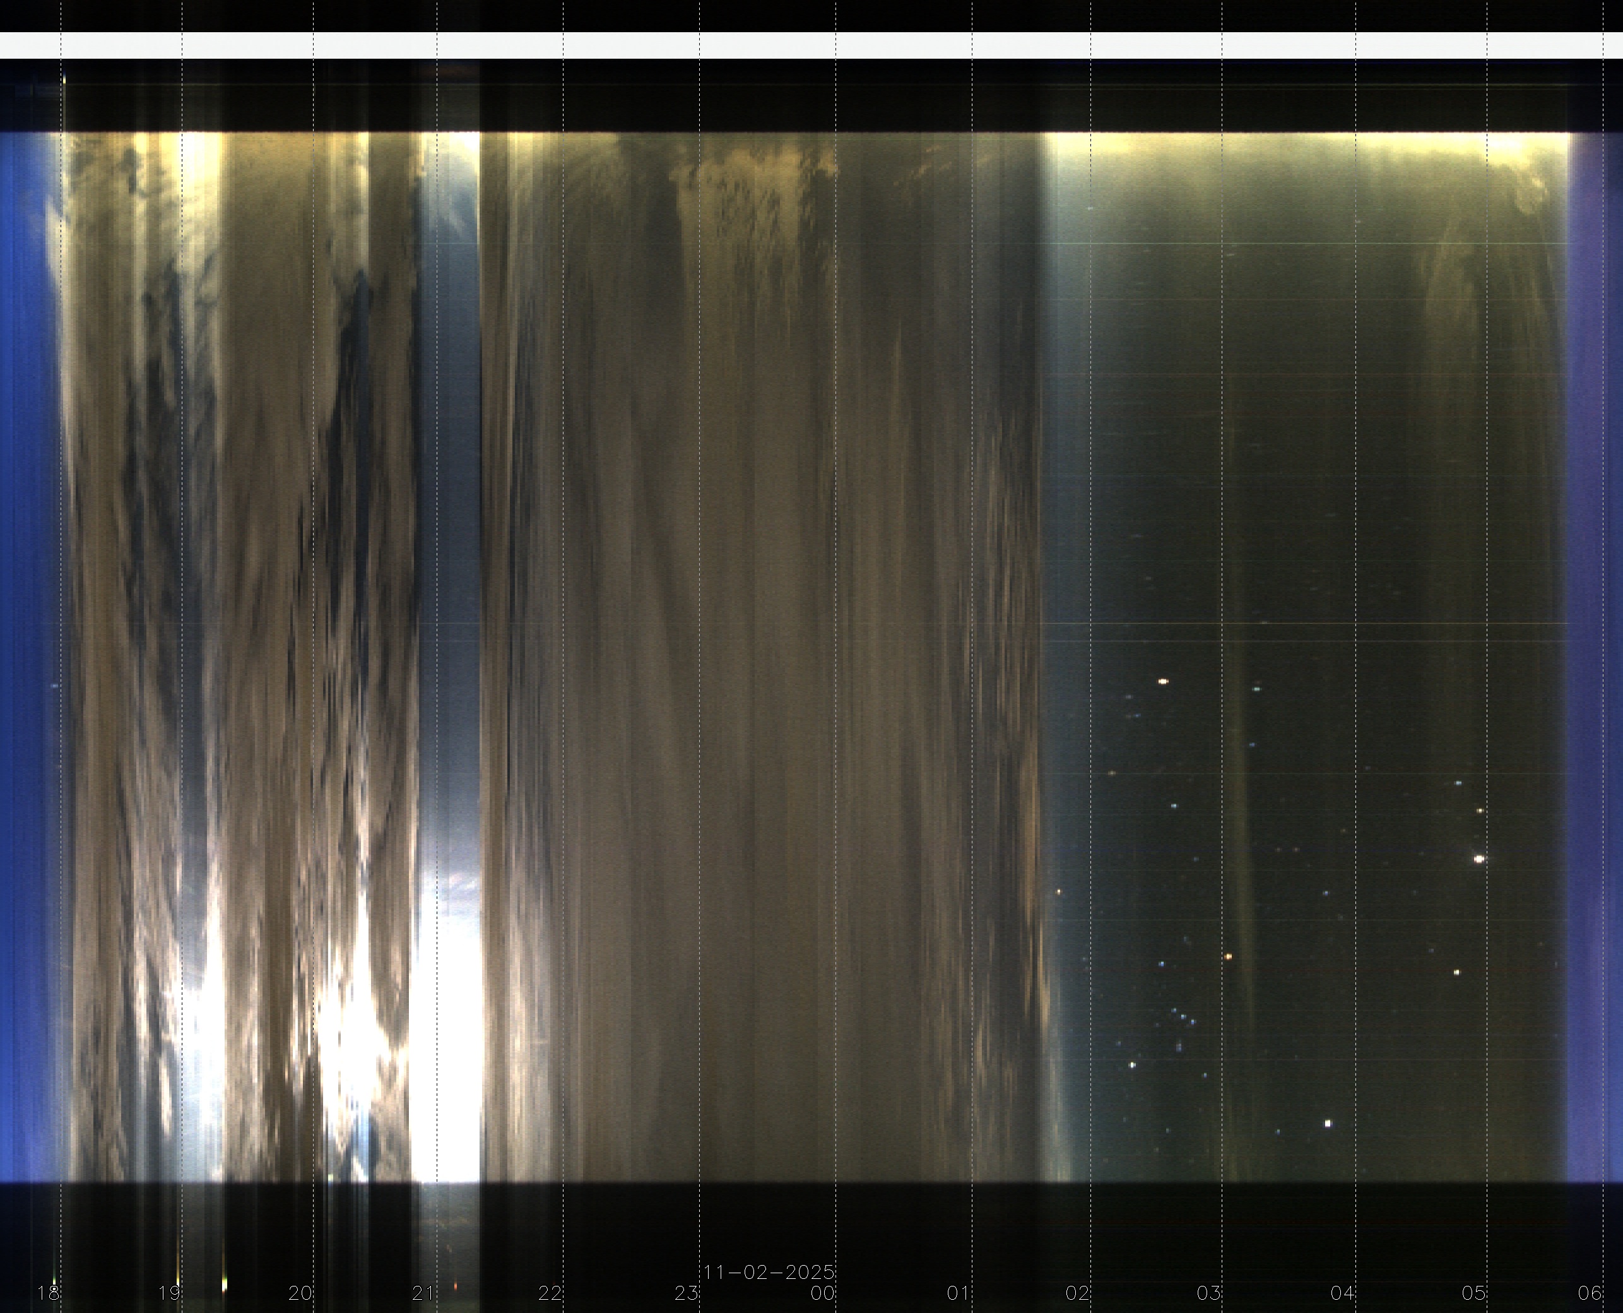
Task: Click the 19 hour label
Action: (169, 1293)
